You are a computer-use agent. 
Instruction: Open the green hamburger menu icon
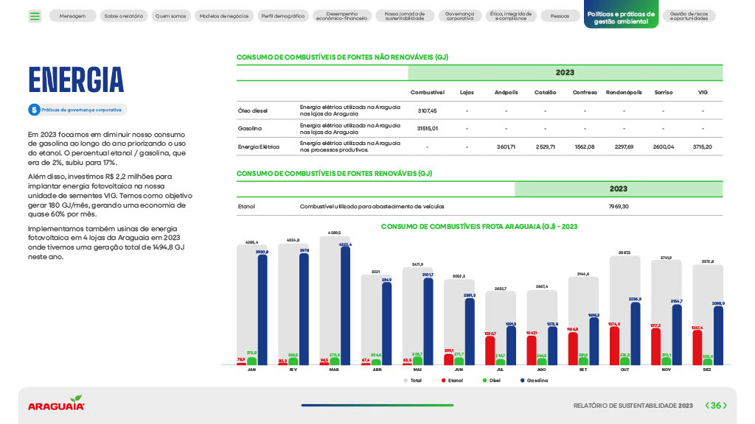point(35,16)
